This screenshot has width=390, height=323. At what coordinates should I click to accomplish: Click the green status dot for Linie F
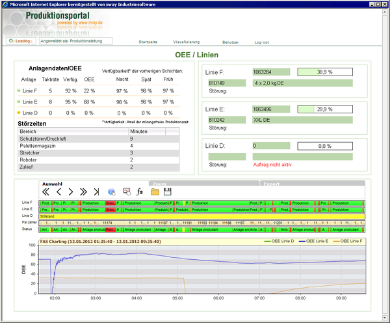click(19, 91)
